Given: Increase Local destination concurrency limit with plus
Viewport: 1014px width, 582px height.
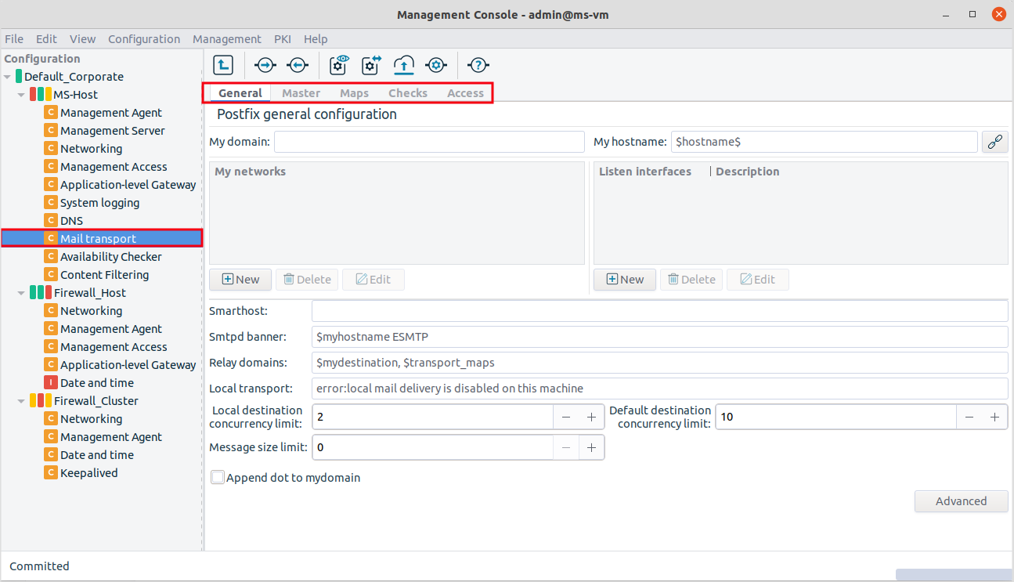Looking at the screenshot, I should (x=591, y=418).
